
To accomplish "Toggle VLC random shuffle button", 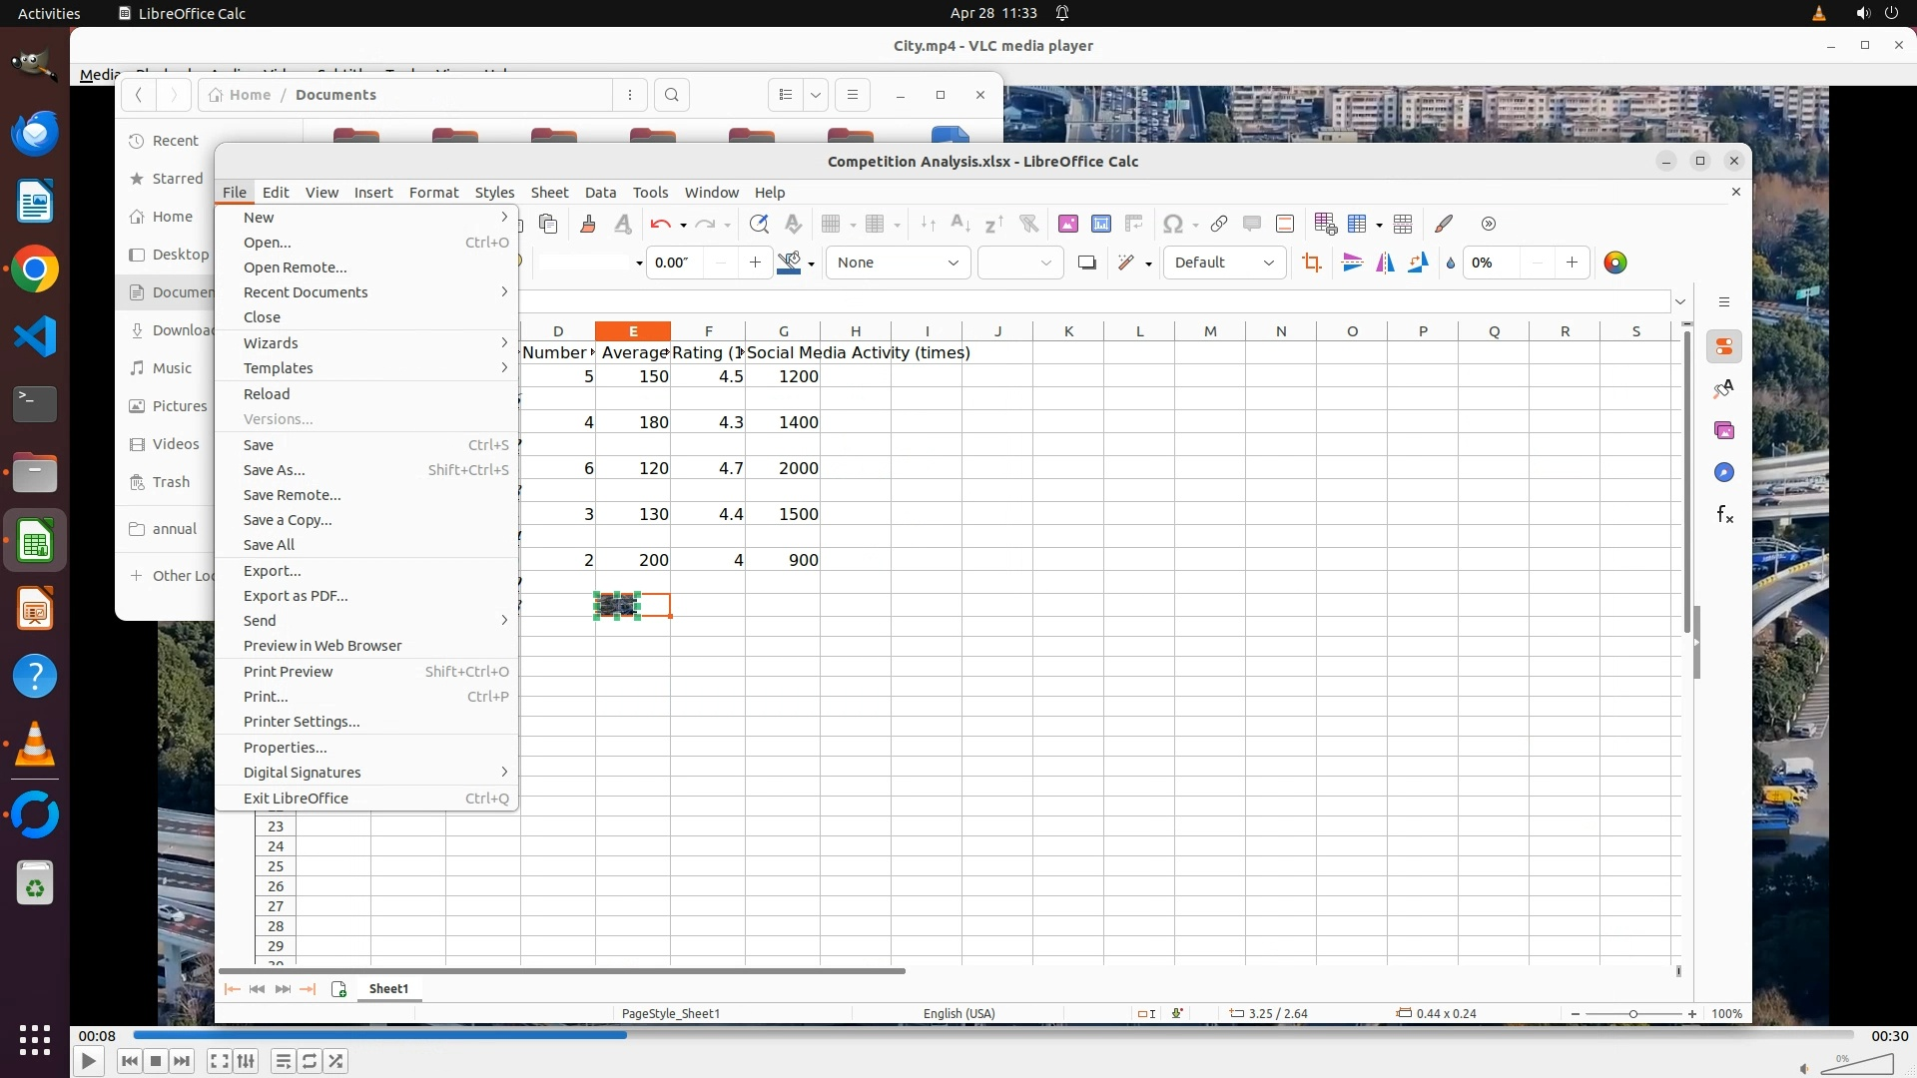I will [x=336, y=1061].
